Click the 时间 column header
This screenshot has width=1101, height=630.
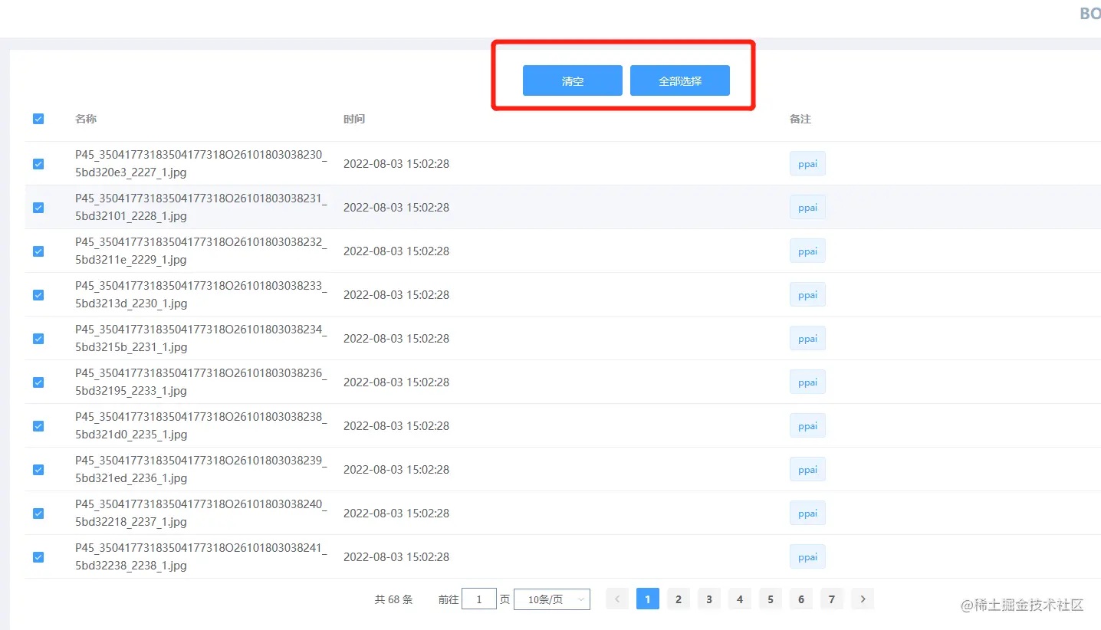click(x=354, y=119)
